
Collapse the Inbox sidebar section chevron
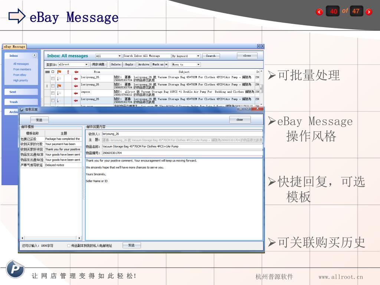click(35, 56)
